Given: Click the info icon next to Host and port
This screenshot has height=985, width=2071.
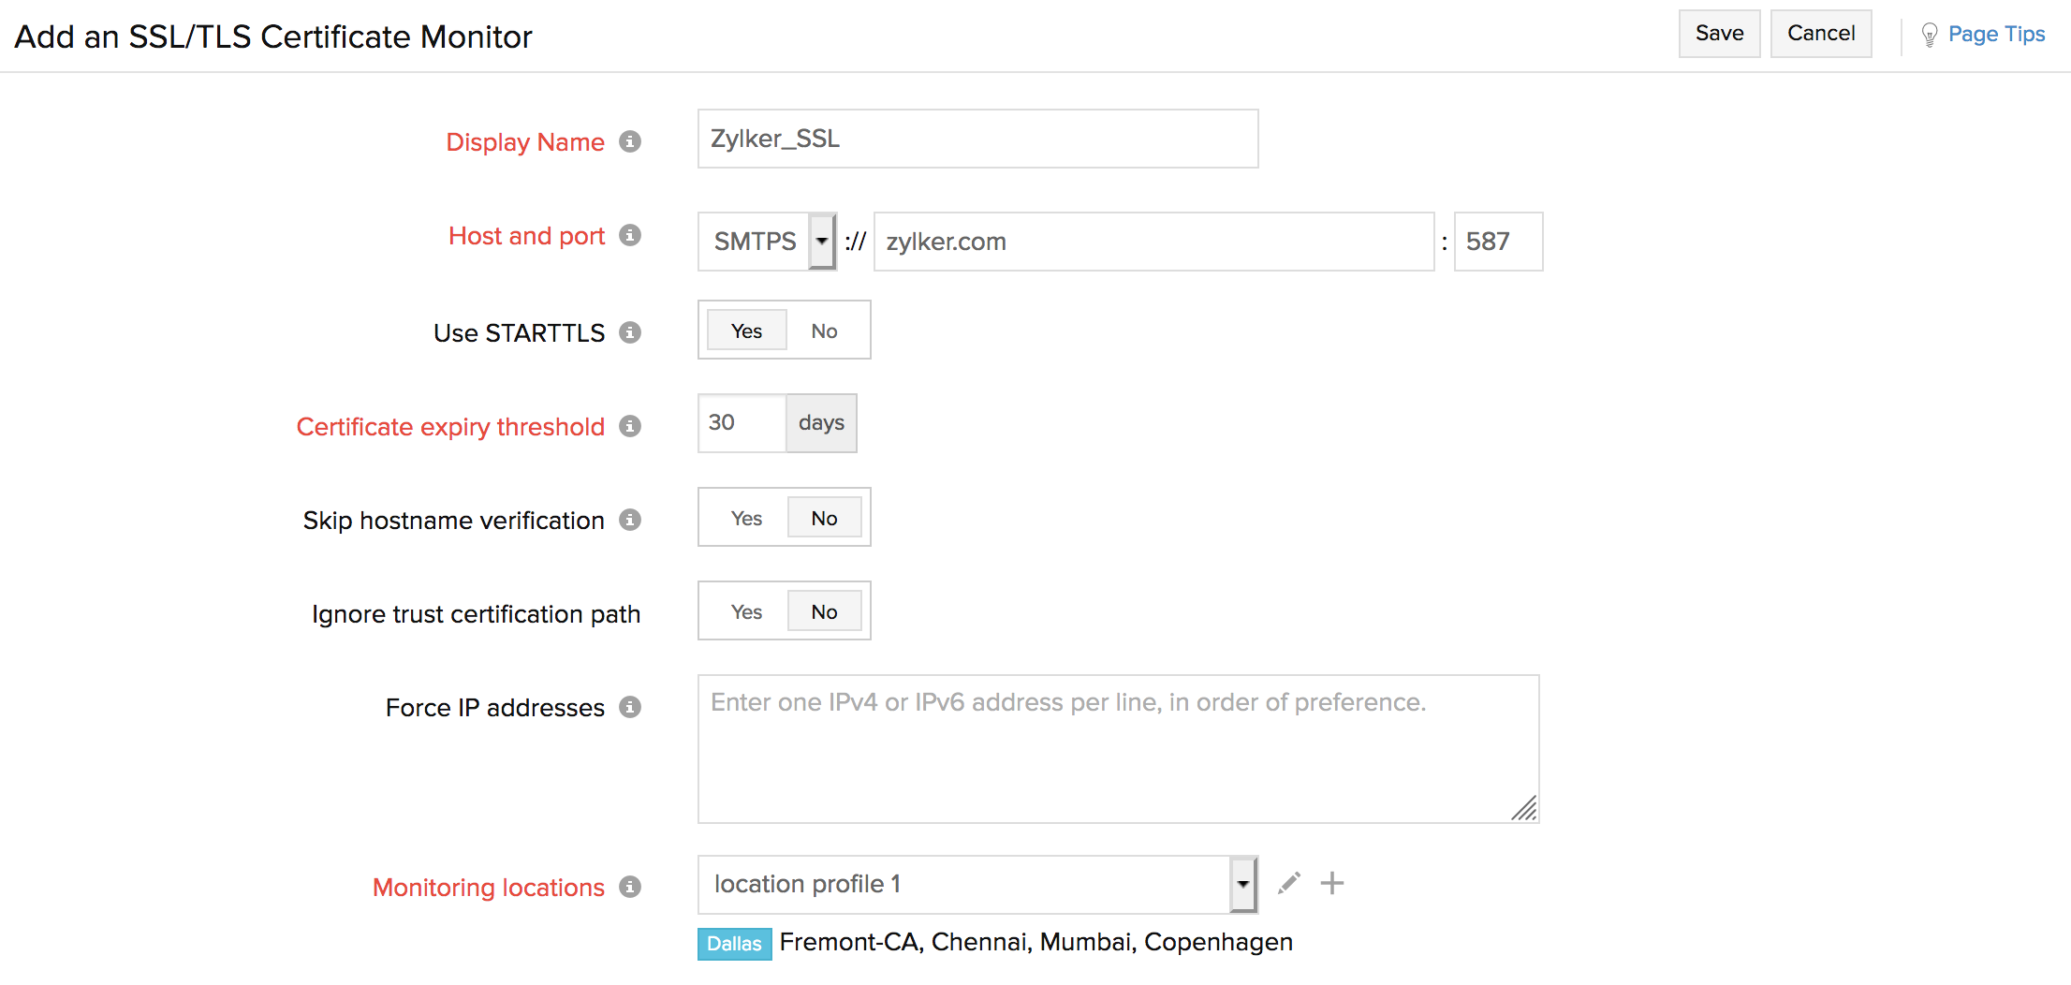Looking at the screenshot, I should (630, 235).
